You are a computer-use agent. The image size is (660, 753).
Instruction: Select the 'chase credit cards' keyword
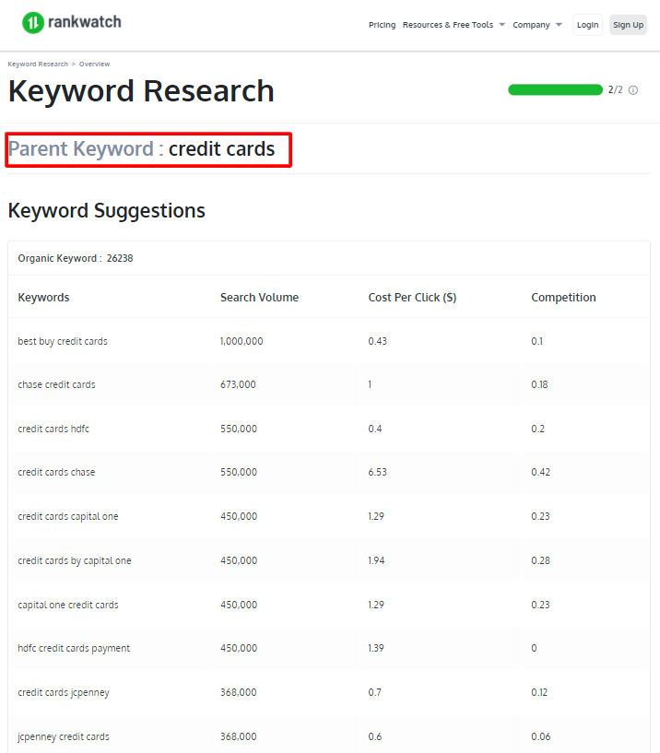(x=56, y=384)
